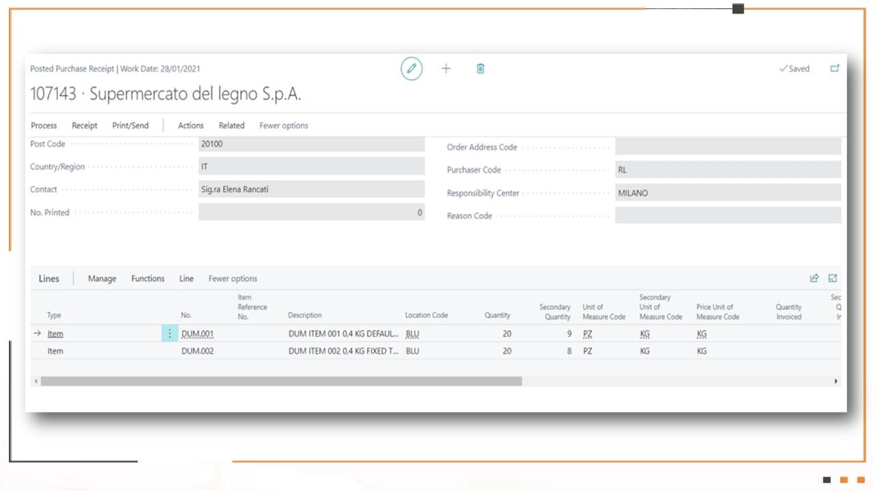This screenshot has height=491, width=873.
Task: Click the left scroll arrow of Lines
Action: tap(36, 381)
